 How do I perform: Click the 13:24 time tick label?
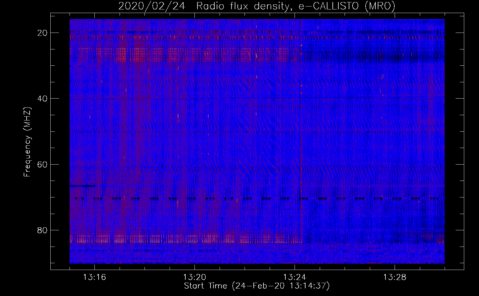[295, 277]
